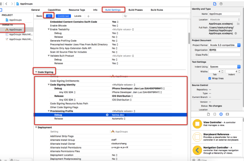Viewport: 244px width, 161px height.
Task: Collapse the Code Signing section
Action: pyautogui.click(x=36, y=72)
